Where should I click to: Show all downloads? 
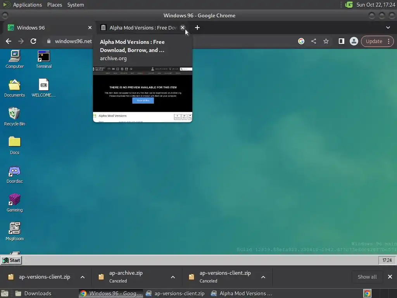[x=367, y=277]
